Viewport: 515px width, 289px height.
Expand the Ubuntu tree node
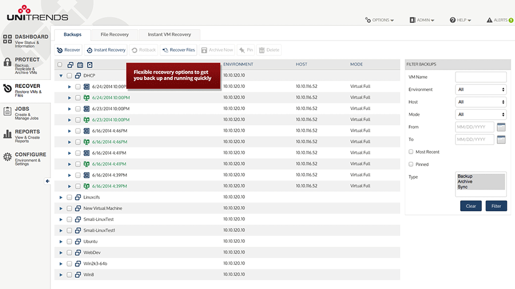click(x=61, y=242)
